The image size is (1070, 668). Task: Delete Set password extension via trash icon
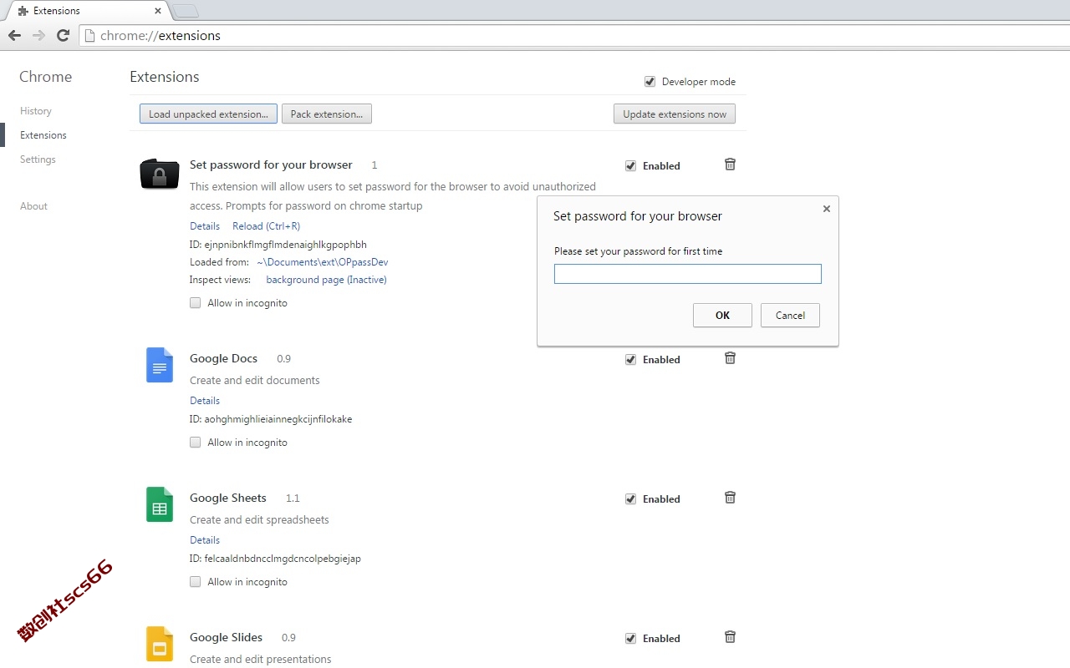(730, 164)
